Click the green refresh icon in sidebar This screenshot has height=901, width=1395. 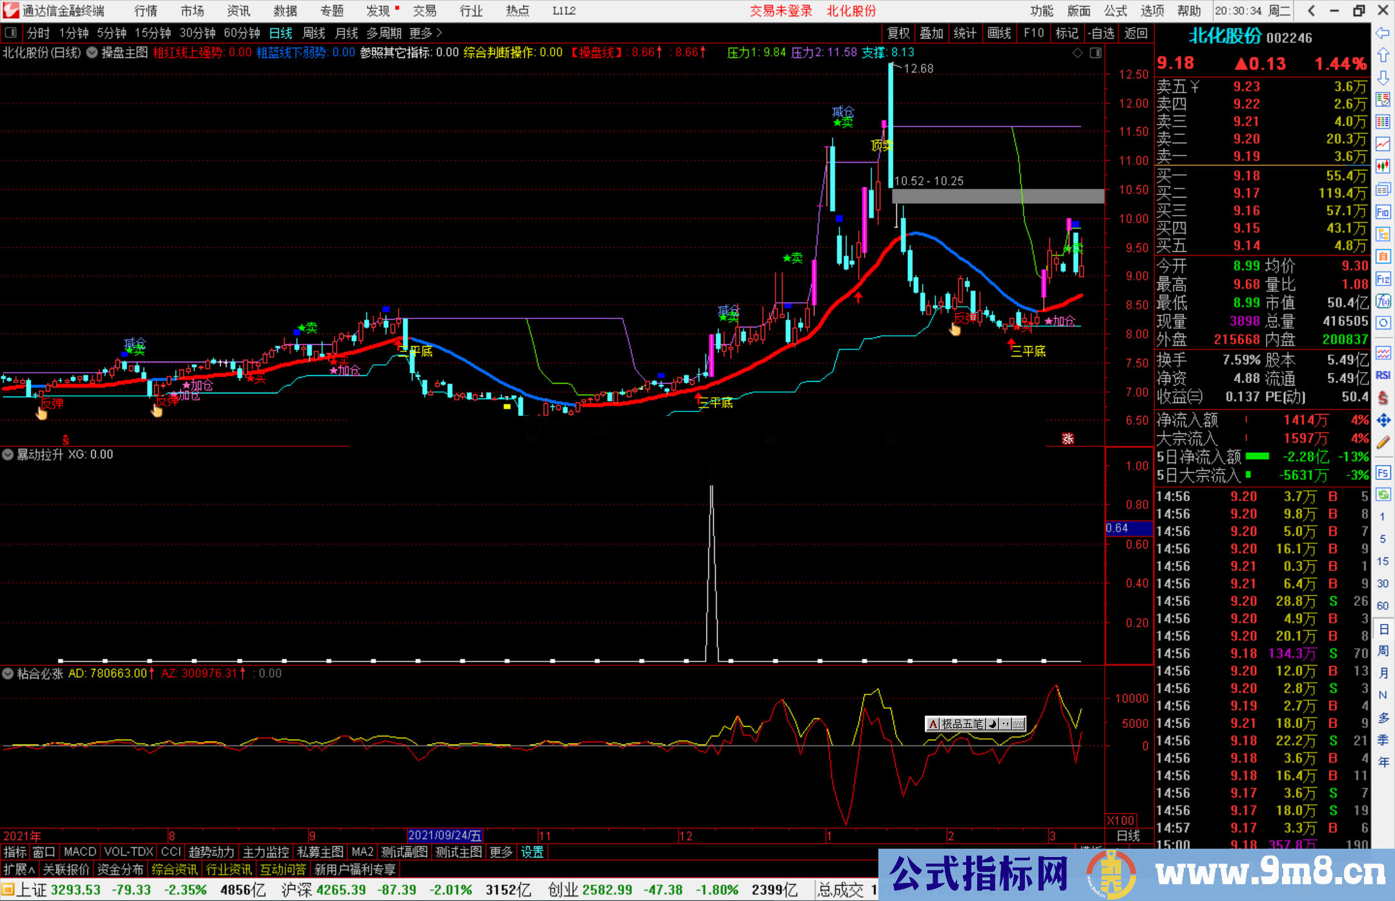1383,495
